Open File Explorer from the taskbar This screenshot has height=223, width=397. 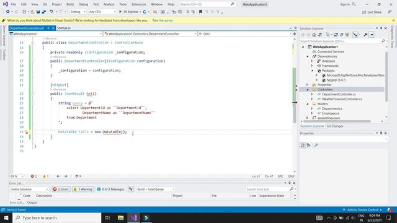tap(120, 217)
